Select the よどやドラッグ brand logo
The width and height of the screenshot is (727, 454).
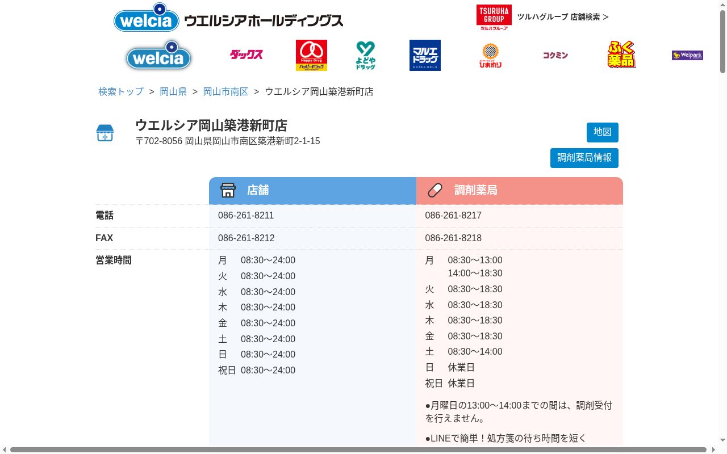[366, 55]
